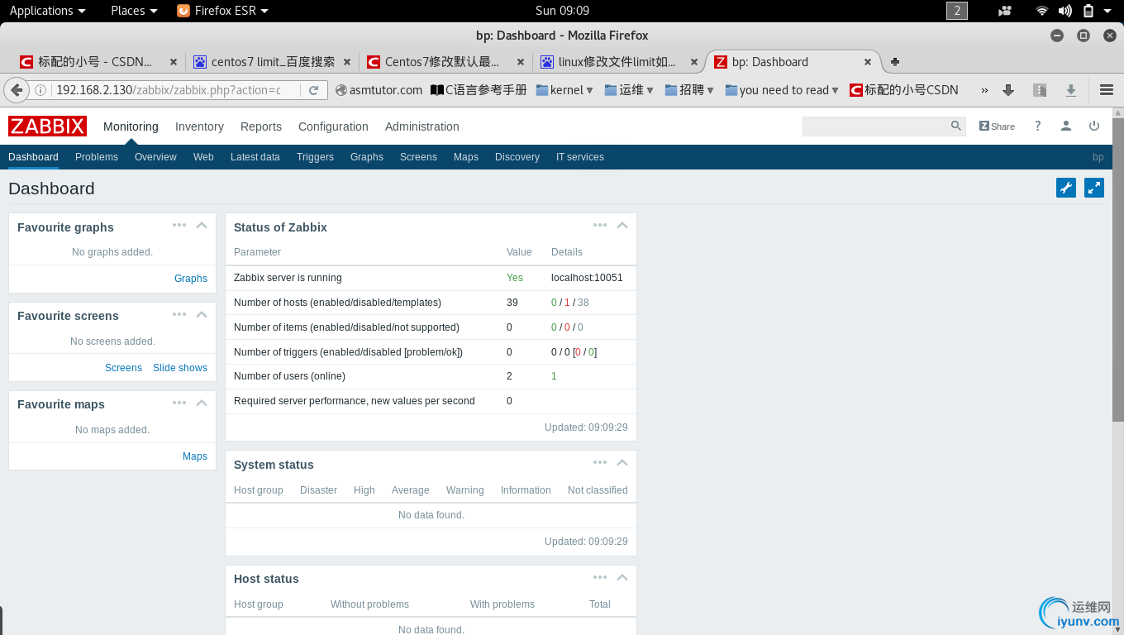Open the C语言参考手册 bookmark
Viewport: 1124px width, 635px height.
(479, 90)
